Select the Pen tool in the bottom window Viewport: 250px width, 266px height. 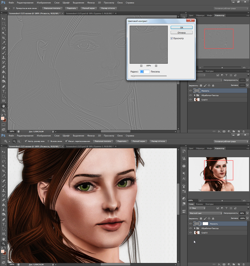(x=4, y=219)
